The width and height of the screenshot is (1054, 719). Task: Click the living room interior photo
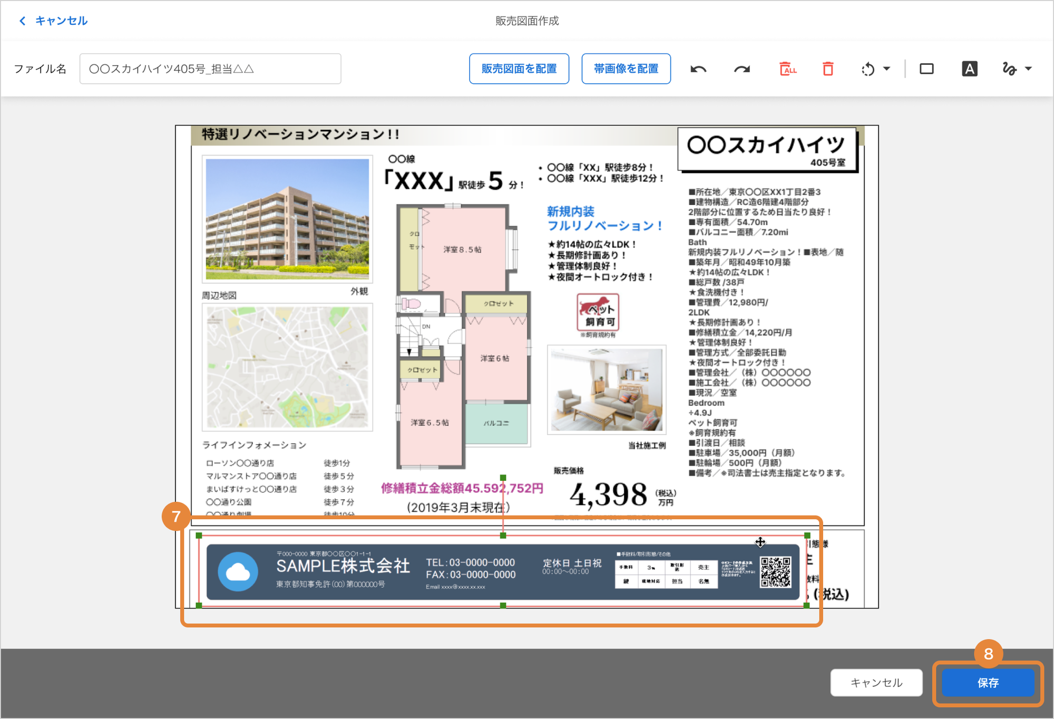click(x=607, y=390)
